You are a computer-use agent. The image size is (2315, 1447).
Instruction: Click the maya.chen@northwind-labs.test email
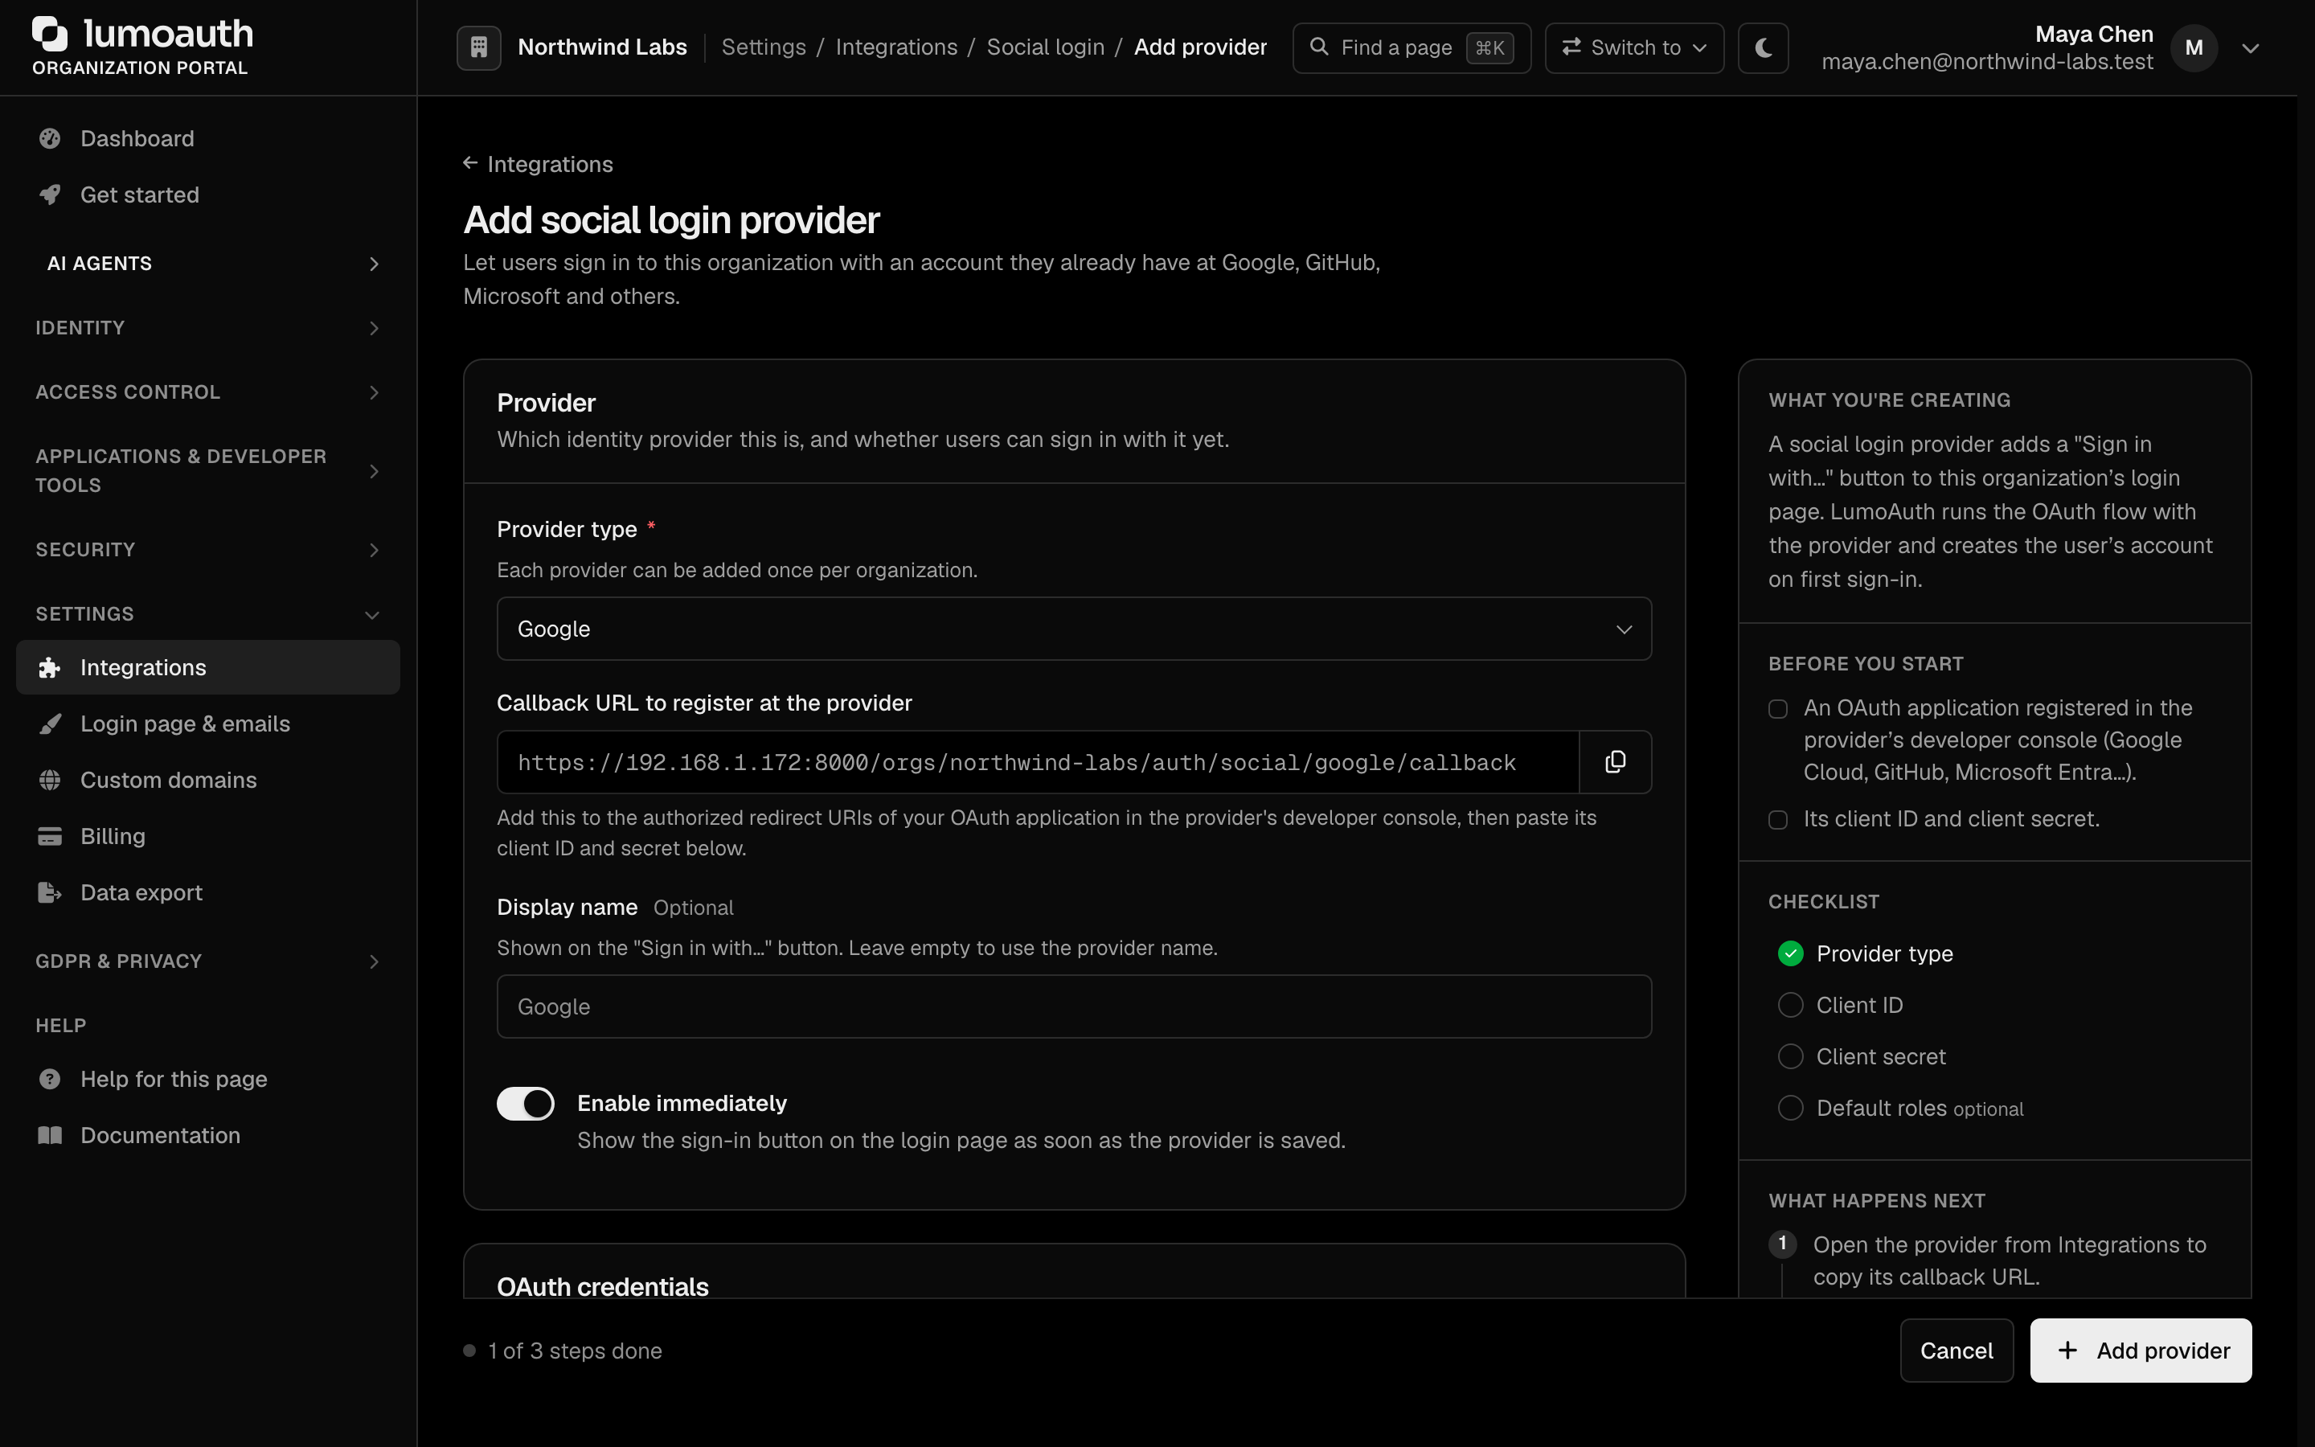(x=1987, y=62)
